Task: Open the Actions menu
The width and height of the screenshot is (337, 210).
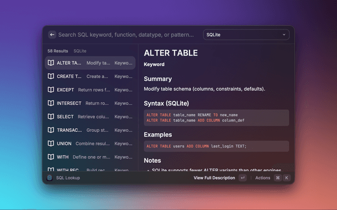Action: click(x=263, y=178)
